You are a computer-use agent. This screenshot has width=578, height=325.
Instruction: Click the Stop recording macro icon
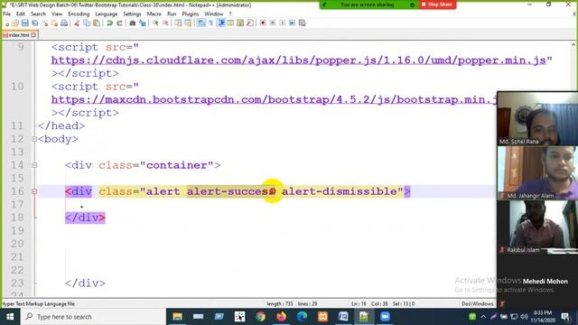coord(273,23)
